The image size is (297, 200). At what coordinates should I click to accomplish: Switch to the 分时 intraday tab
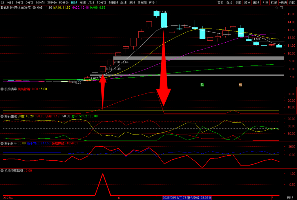10,3
